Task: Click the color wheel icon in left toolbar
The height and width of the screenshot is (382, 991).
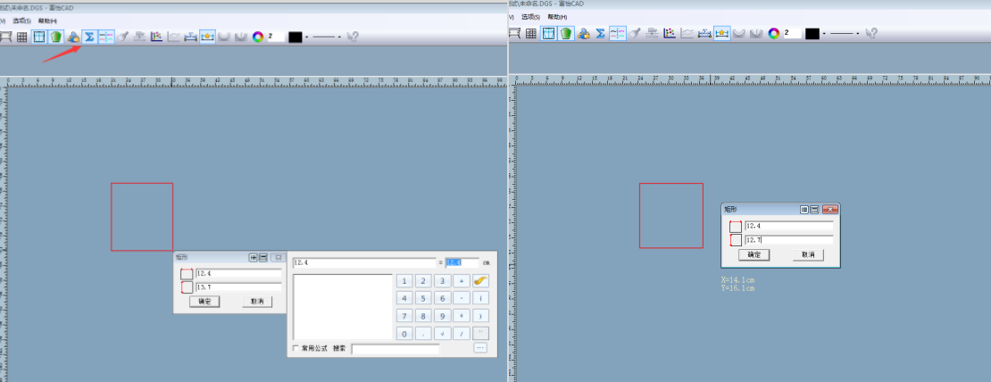Action: [258, 37]
